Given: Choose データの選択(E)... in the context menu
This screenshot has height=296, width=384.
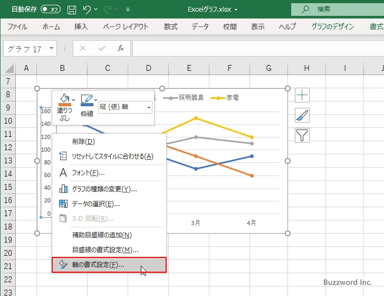Looking at the screenshot, I should pos(109,203).
